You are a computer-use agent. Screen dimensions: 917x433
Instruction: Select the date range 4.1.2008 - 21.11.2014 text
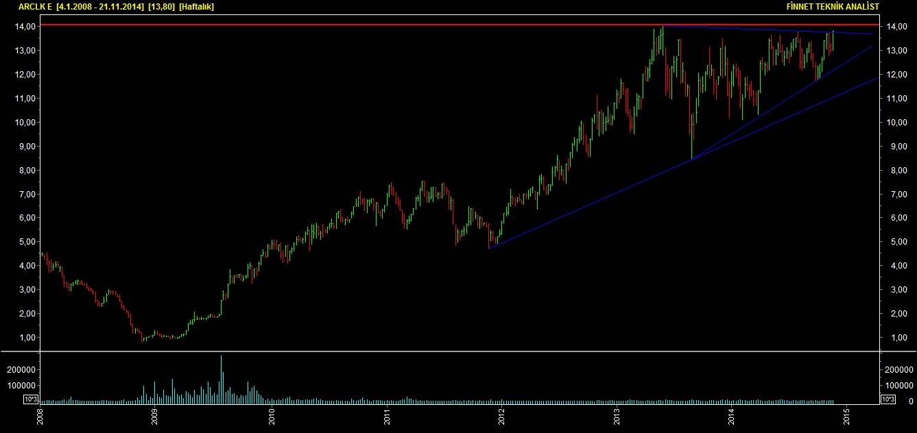(x=100, y=6)
